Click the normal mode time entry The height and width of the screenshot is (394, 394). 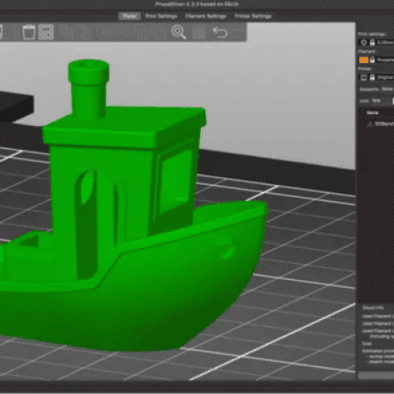pyautogui.click(x=380, y=357)
